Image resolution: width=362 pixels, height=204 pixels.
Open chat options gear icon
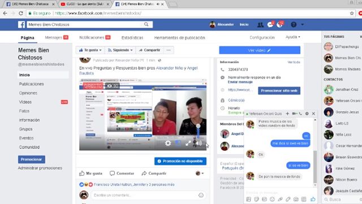pos(307,114)
